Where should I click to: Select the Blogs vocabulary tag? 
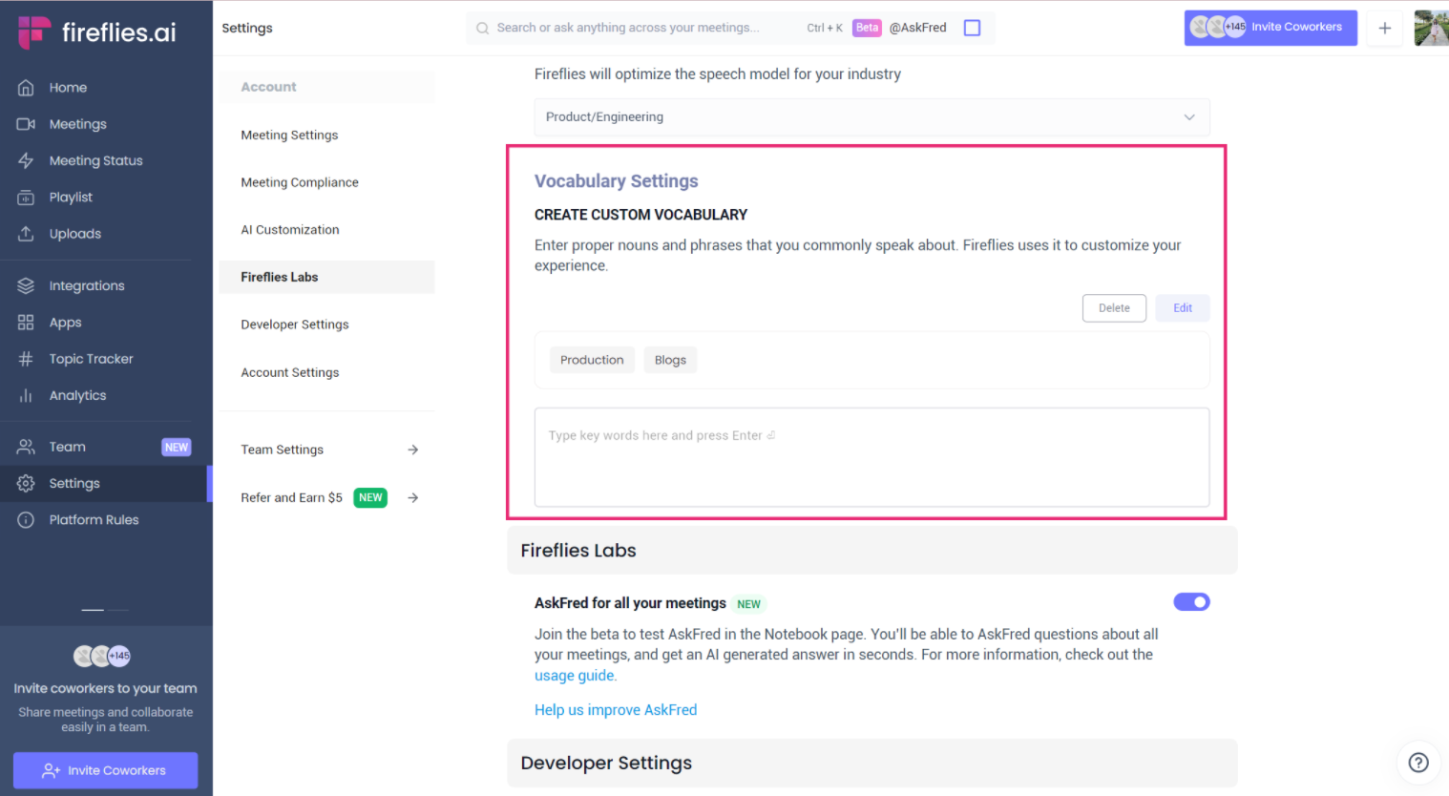[670, 360]
